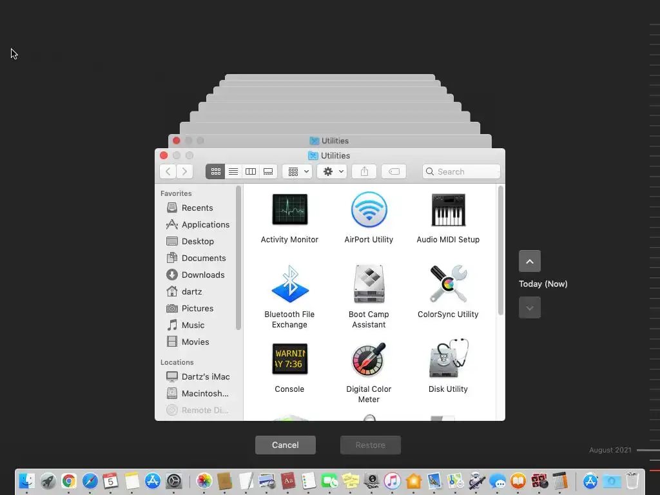660x495 pixels.
Task: Open Launchpad from the Dock
Action: coord(48,481)
